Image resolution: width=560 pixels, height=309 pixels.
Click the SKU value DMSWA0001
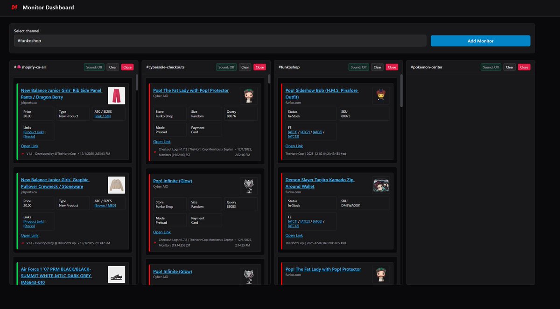tap(351, 206)
